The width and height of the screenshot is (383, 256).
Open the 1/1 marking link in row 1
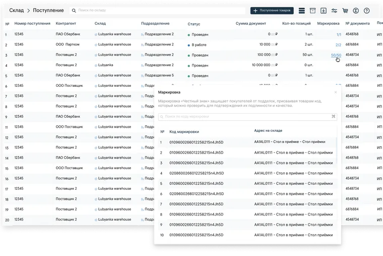point(339,34)
